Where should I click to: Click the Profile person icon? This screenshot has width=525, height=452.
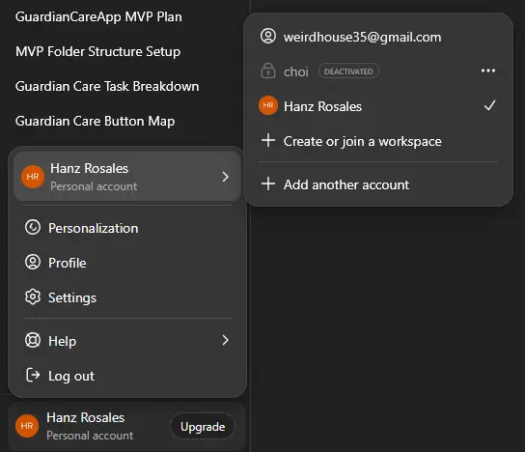click(x=33, y=262)
